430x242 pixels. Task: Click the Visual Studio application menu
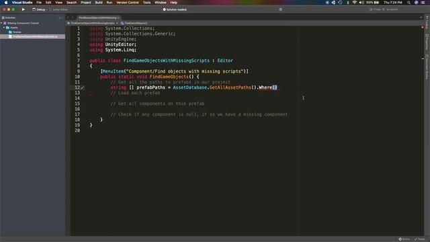[22, 3]
